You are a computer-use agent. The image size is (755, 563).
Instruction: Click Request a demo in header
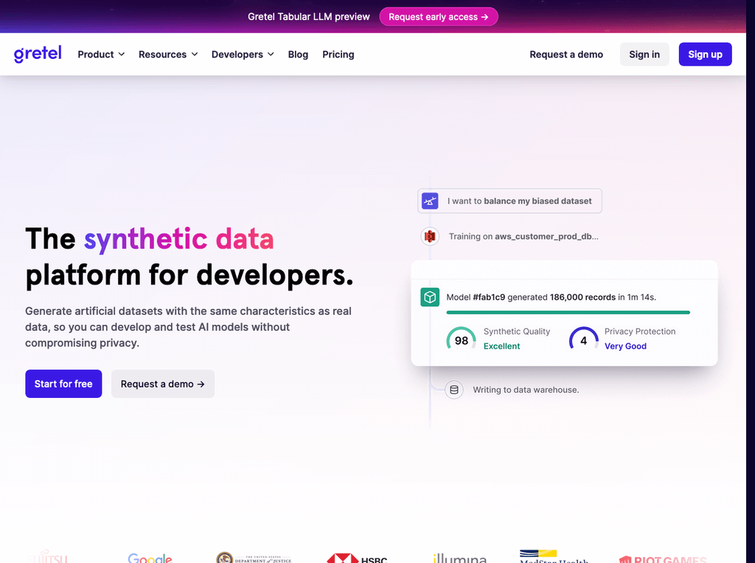[x=566, y=55]
